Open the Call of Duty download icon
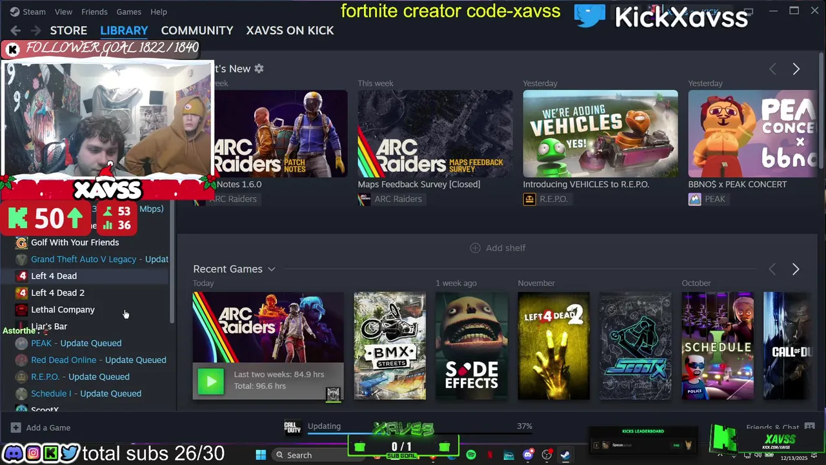The image size is (826, 465). [x=293, y=427]
